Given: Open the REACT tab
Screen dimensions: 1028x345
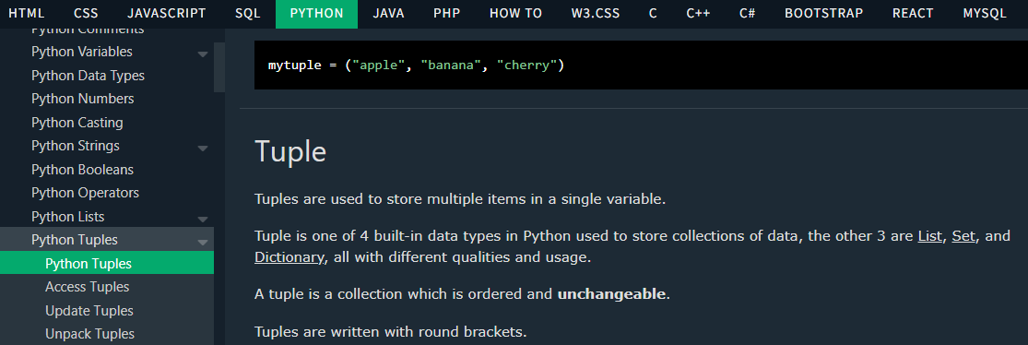Looking at the screenshot, I should pos(914,13).
